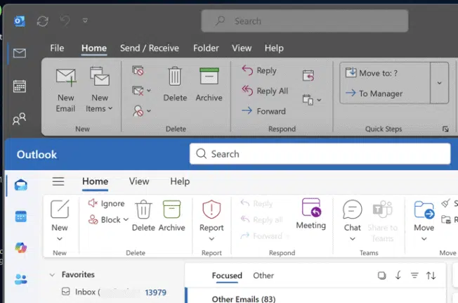The image size is (458, 303).
Task: Click the Undo arrow in classic Outlook title bar
Action: coord(65,21)
